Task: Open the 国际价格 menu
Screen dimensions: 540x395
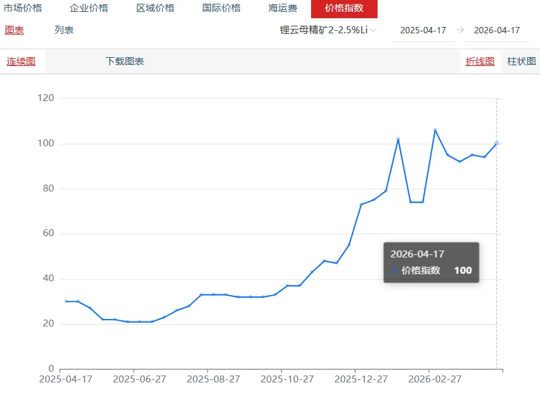Action: pos(221,8)
